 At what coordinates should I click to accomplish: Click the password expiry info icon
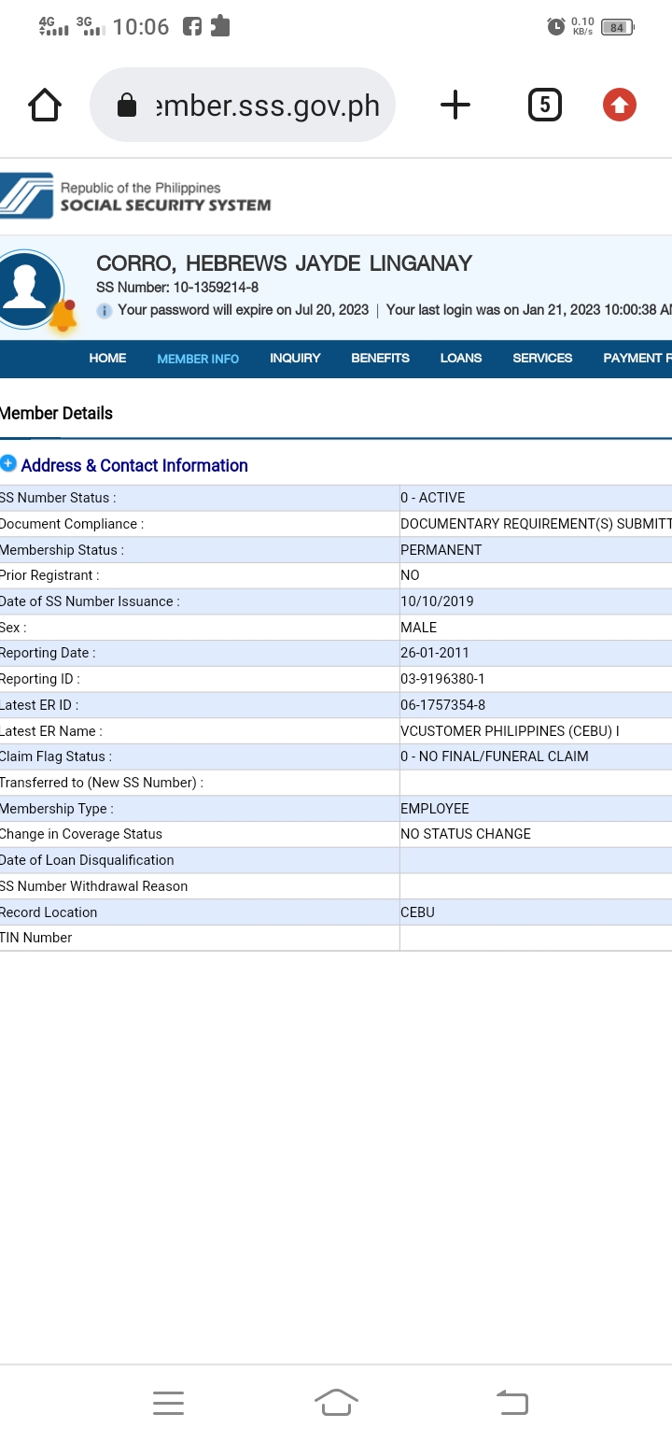105,310
